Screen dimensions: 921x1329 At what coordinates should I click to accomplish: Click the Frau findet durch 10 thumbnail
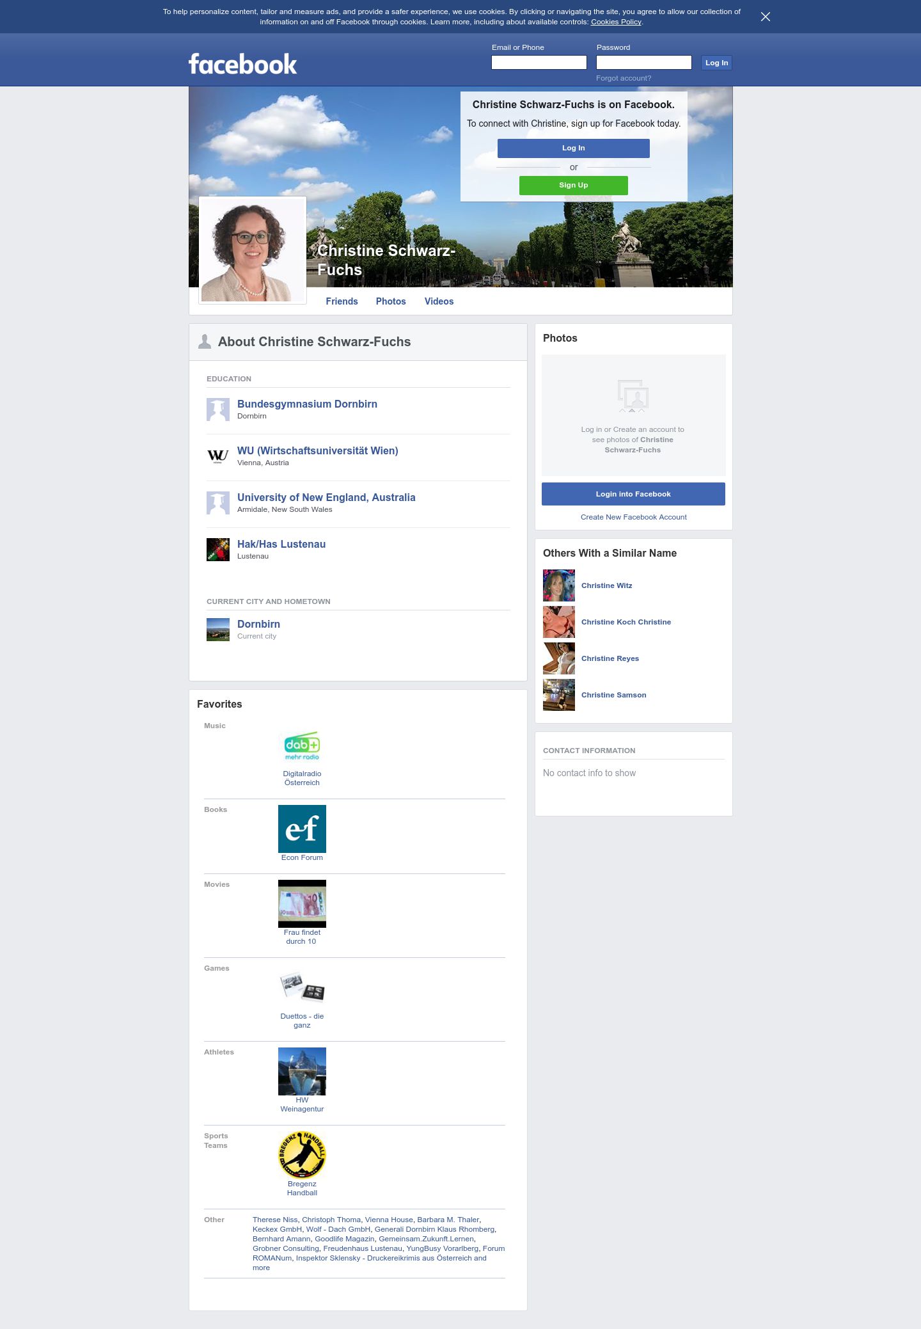(302, 903)
